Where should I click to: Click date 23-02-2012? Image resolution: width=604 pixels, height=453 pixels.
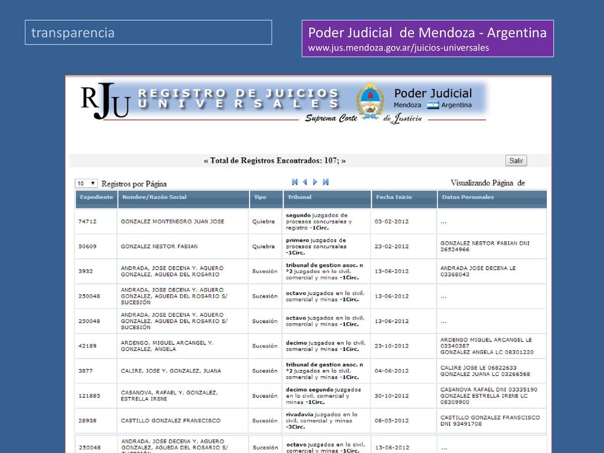[x=392, y=247]
